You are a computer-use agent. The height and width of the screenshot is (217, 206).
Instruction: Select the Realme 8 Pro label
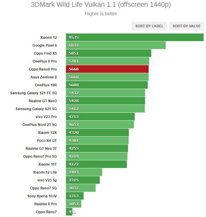pos(46,204)
